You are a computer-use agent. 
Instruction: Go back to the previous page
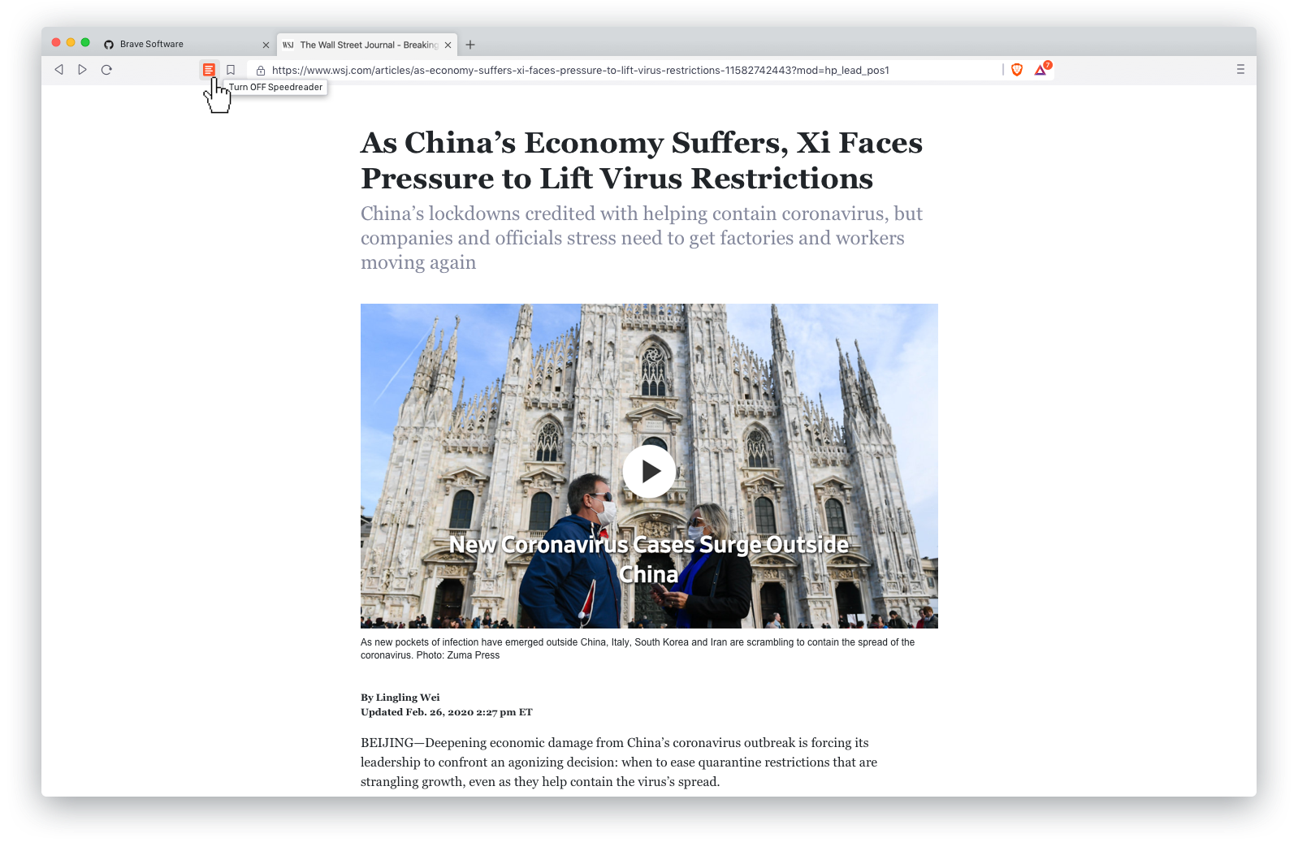pyautogui.click(x=59, y=70)
